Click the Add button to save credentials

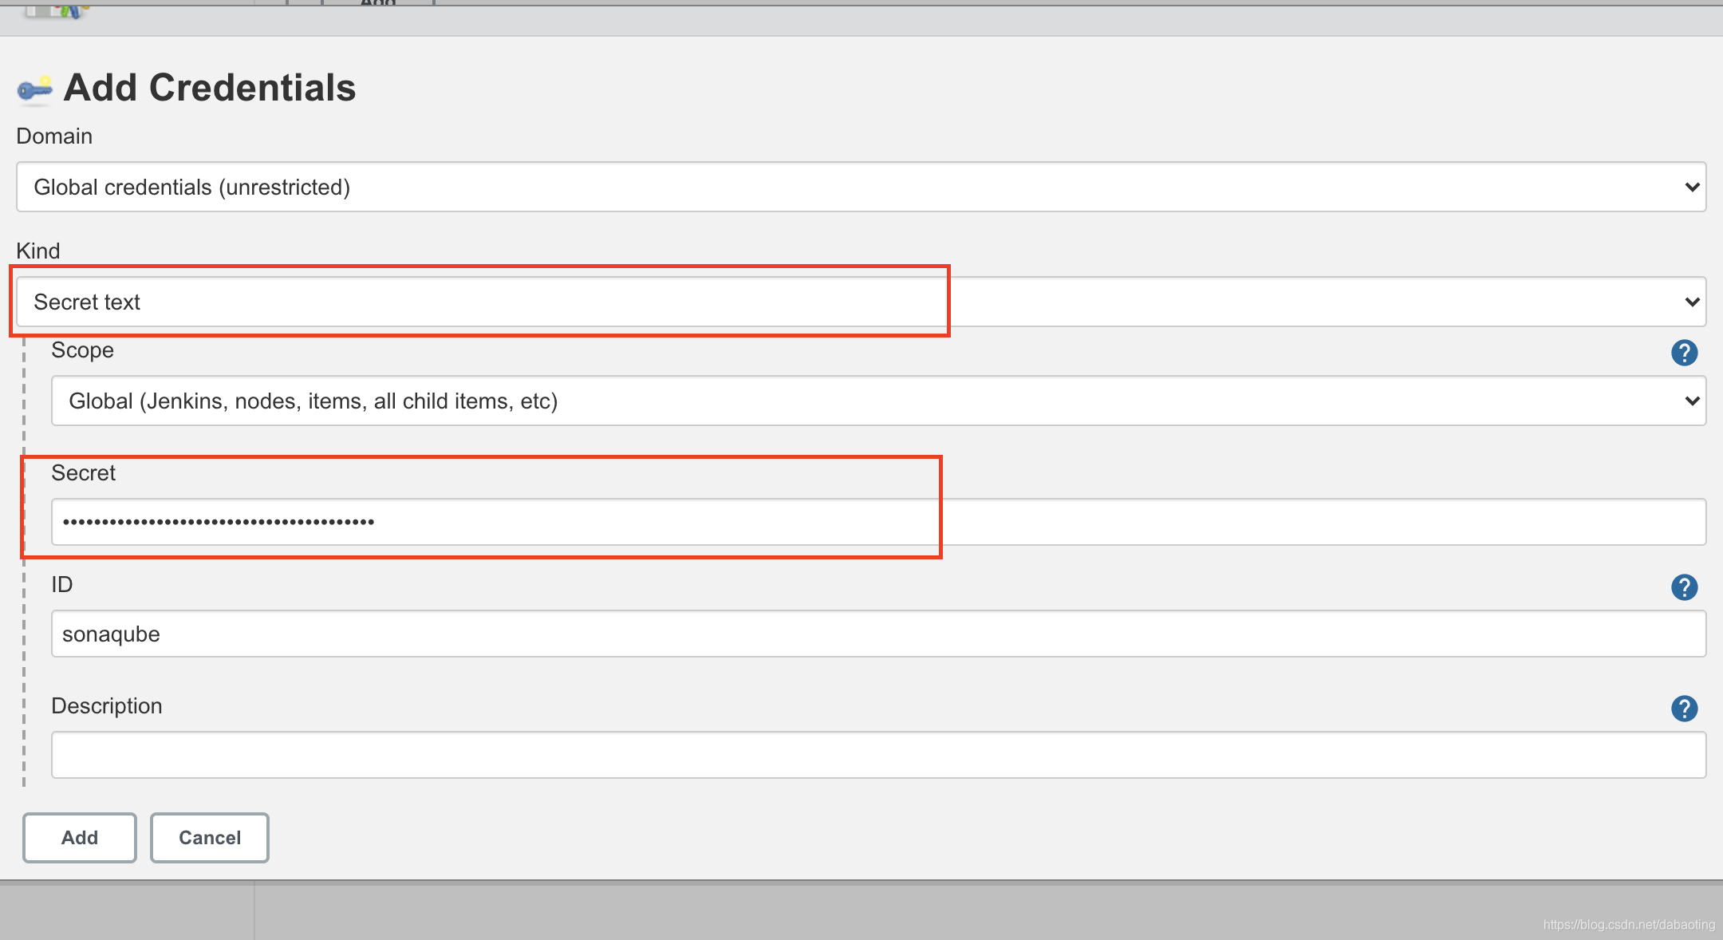77,835
